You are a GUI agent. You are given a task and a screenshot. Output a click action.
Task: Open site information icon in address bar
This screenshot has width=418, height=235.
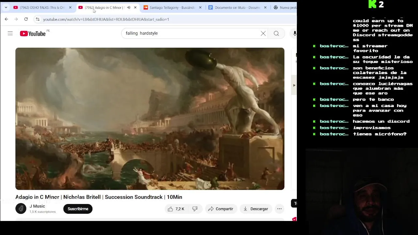pos(38,19)
